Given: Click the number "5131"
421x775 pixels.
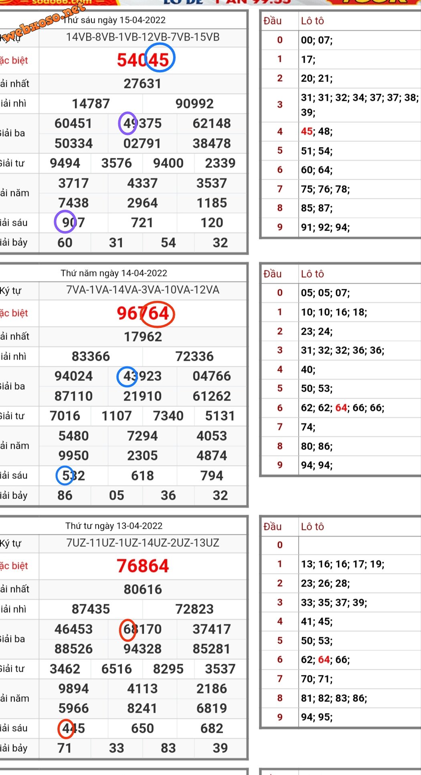Looking at the screenshot, I should (x=220, y=416).
